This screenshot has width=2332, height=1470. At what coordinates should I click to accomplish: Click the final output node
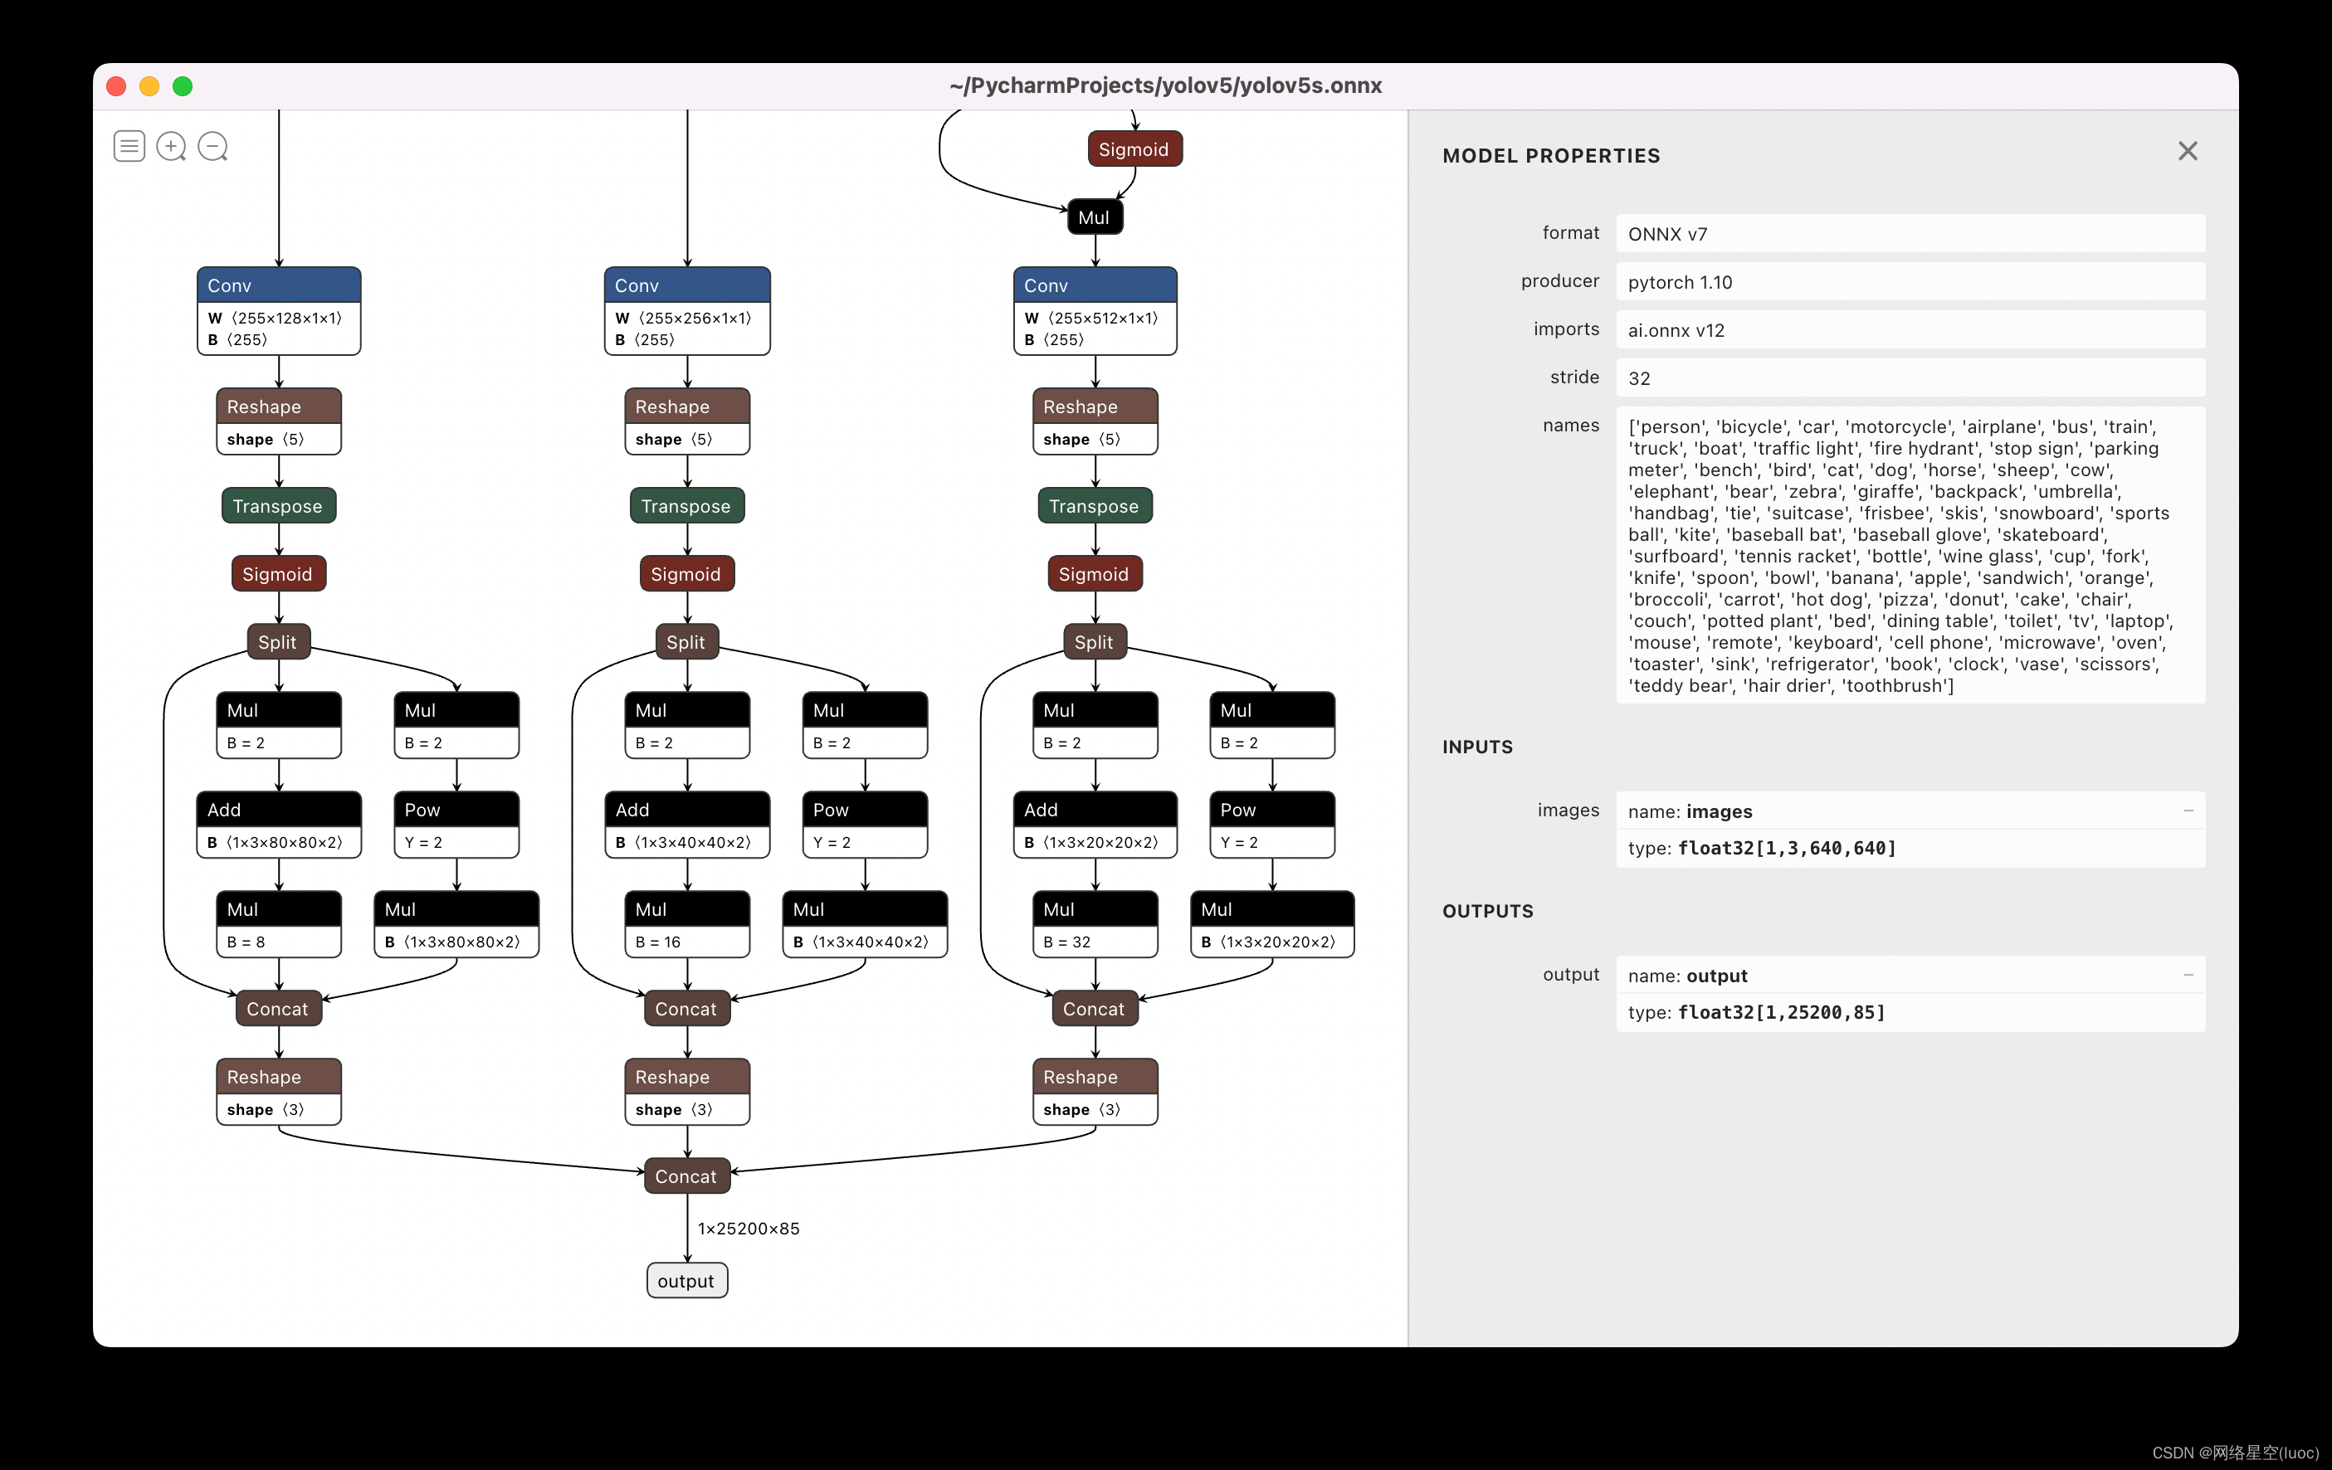pos(686,1281)
